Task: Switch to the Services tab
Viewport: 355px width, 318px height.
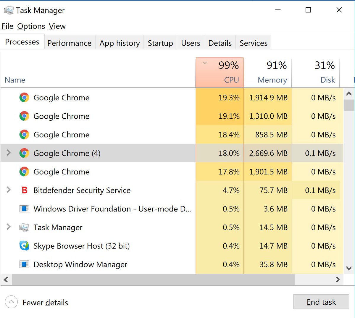Action: pyautogui.click(x=254, y=43)
